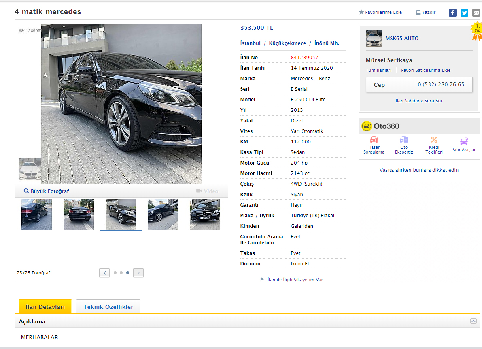Click the main black Mercedes photo

(121, 104)
